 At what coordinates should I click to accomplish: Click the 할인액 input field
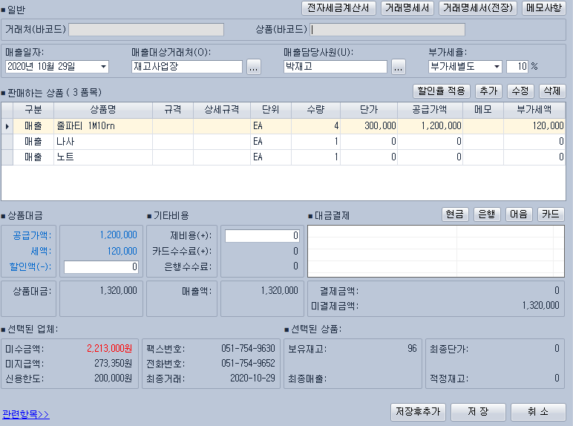[101, 266]
